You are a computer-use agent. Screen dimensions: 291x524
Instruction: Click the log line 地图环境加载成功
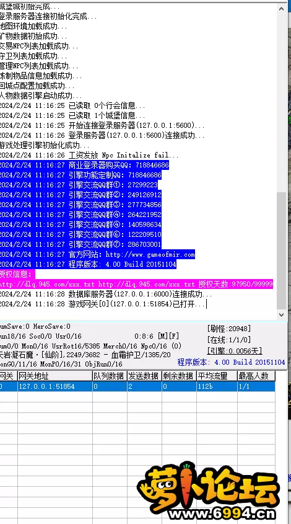pyautogui.click(x=33, y=26)
